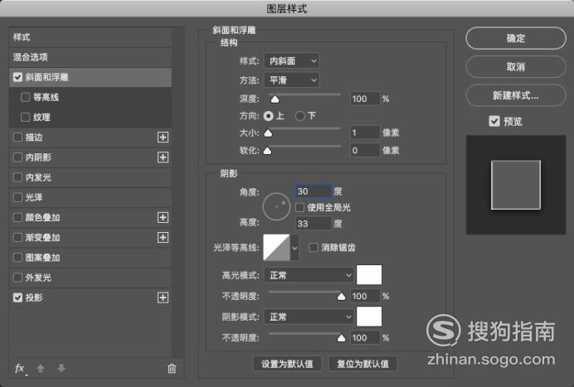
Task: Enable the 外发光 checkbox
Action: pos(17,278)
